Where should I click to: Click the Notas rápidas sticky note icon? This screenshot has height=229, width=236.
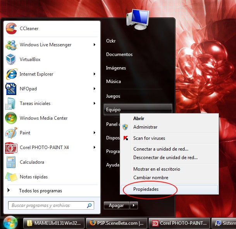[x=11, y=177]
